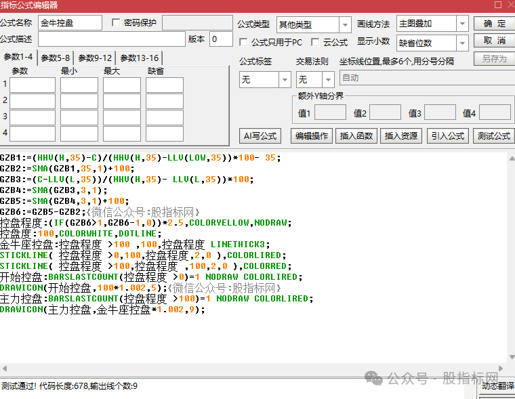Switch to the 参数5-8 tab
The width and height of the screenshot is (515, 399).
pyautogui.click(x=56, y=58)
